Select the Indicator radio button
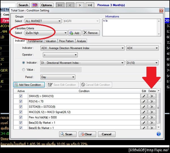170x153 pixels. click(x=24, y=63)
